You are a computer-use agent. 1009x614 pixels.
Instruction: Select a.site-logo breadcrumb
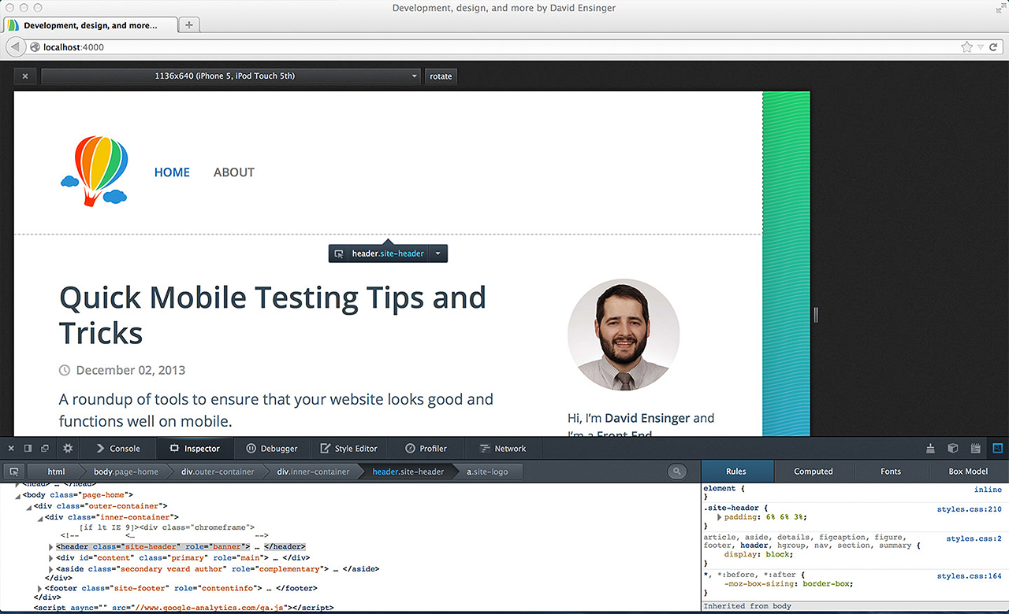(x=487, y=472)
